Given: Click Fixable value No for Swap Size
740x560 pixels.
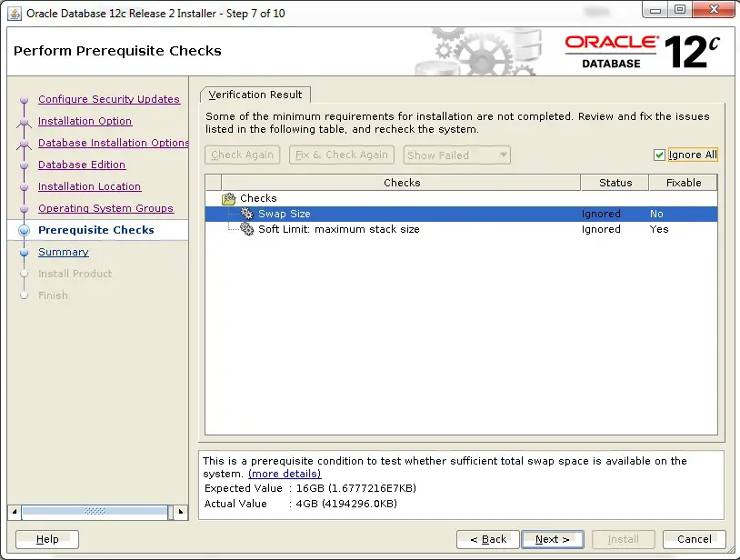Looking at the screenshot, I should point(656,214).
